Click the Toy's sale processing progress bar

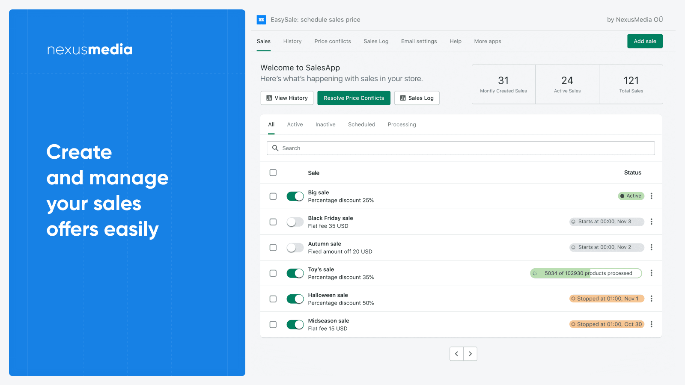[586, 273]
